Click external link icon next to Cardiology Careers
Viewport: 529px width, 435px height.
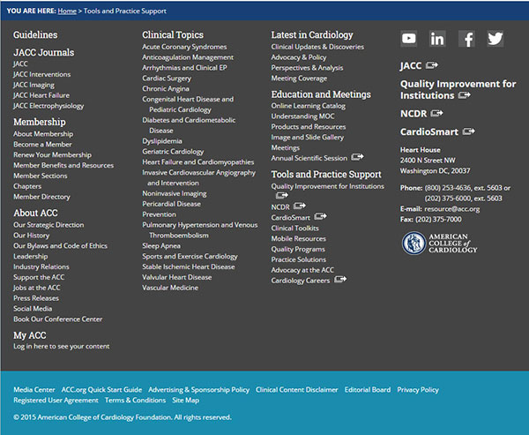click(340, 280)
